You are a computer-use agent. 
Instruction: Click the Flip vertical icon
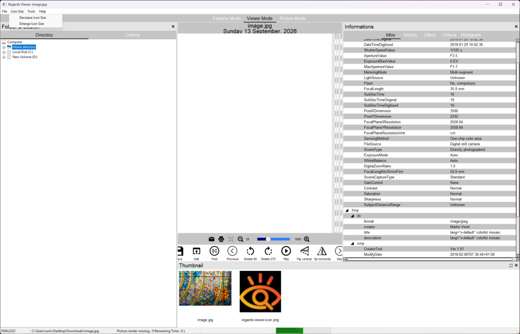(x=304, y=251)
